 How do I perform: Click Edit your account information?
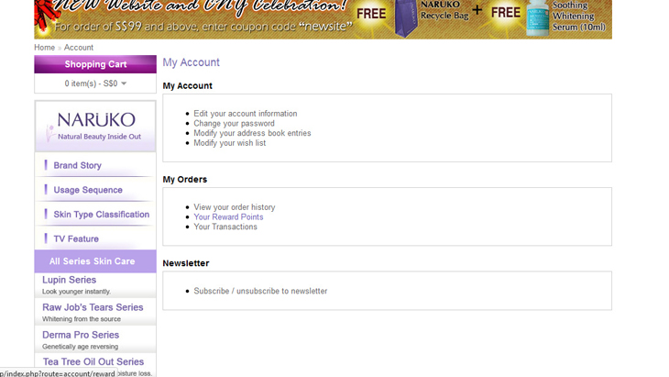[x=246, y=114]
